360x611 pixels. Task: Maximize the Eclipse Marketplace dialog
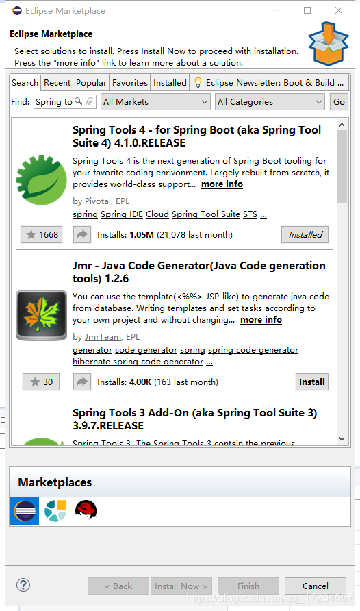tap(307, 10)
